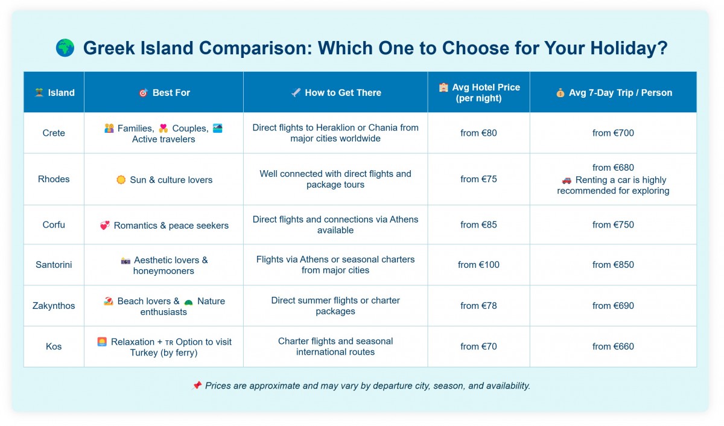Image resolution: width=724 pixels, height=426 pixels.
Task: Click the hotel icon beside Avg Hotel Price
Action: 443,87
